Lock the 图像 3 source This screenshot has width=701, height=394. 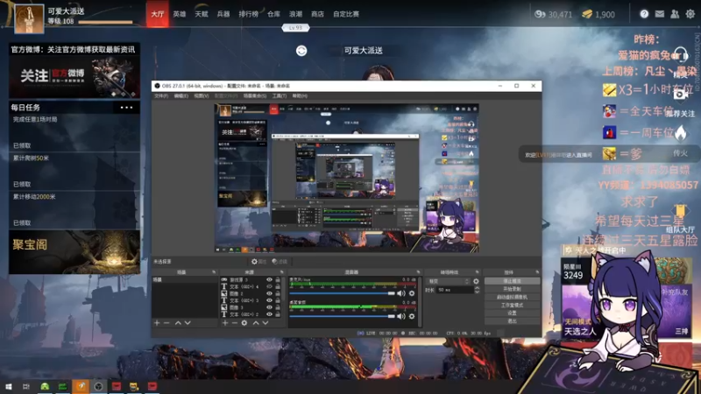point(278,307)
